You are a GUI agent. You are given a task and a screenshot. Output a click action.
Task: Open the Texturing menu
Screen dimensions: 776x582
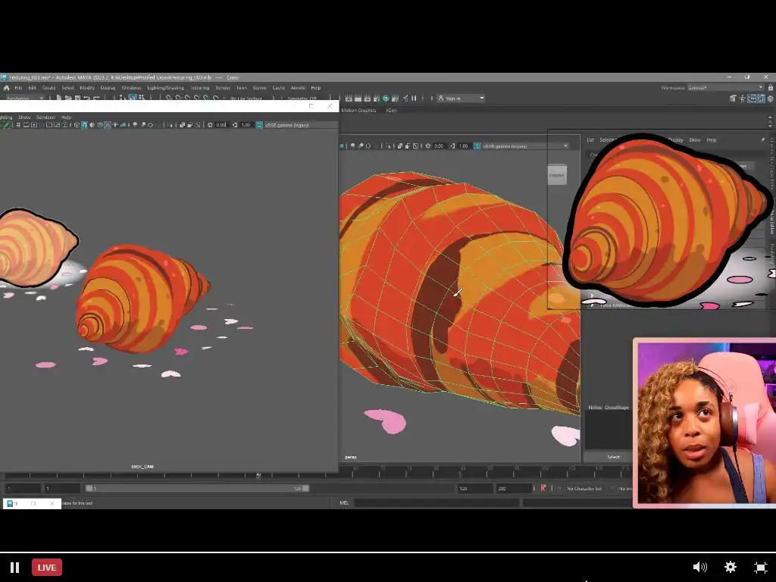point(200,88)
